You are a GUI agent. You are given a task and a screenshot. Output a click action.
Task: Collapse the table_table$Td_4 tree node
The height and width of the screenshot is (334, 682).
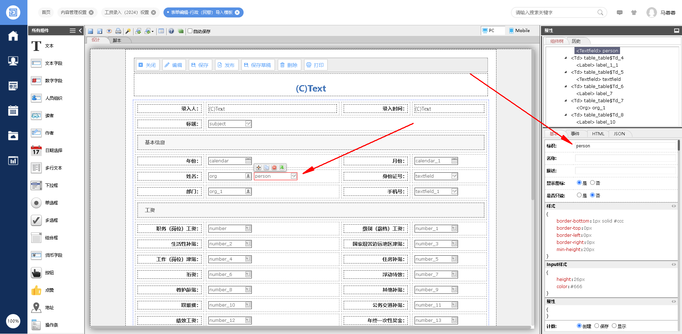pos(566,58)
